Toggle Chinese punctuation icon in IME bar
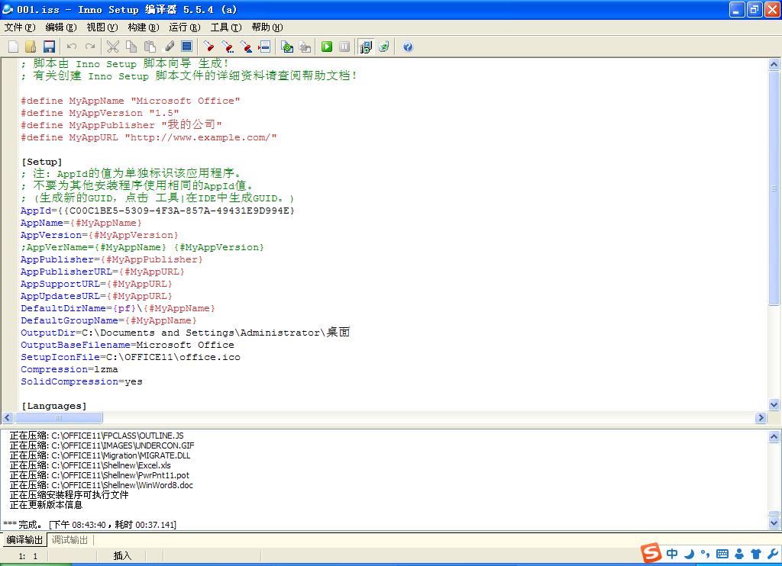 tap(705, 553)
